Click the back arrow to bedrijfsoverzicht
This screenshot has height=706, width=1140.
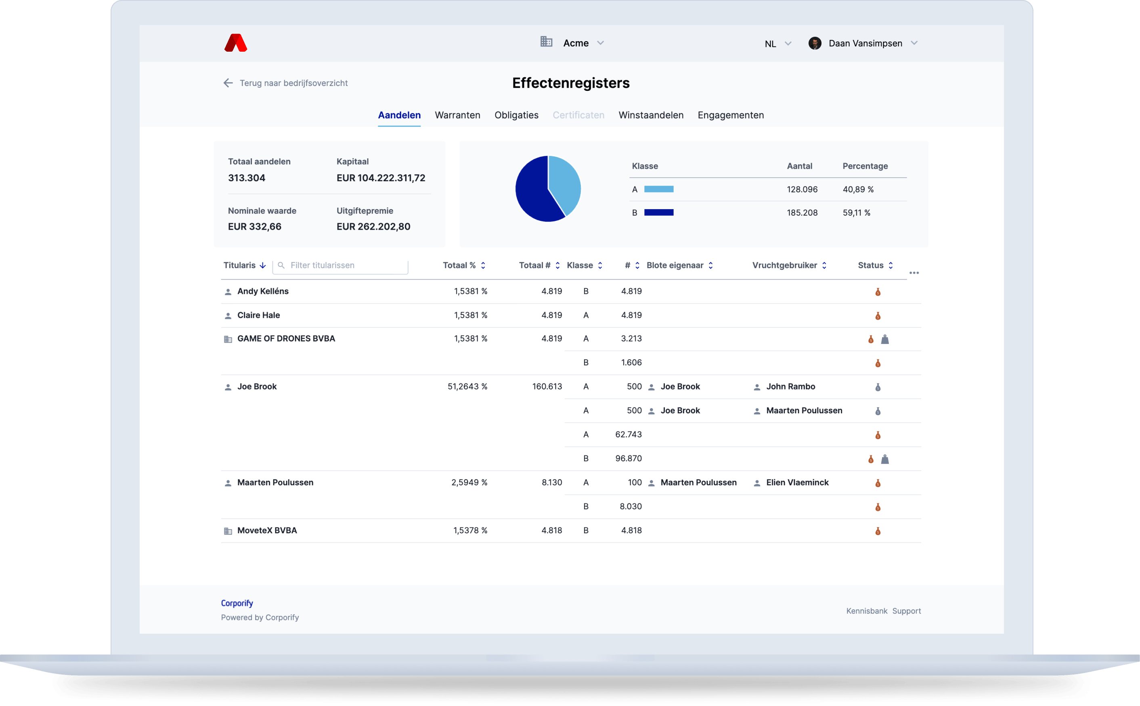pos(228,83)
